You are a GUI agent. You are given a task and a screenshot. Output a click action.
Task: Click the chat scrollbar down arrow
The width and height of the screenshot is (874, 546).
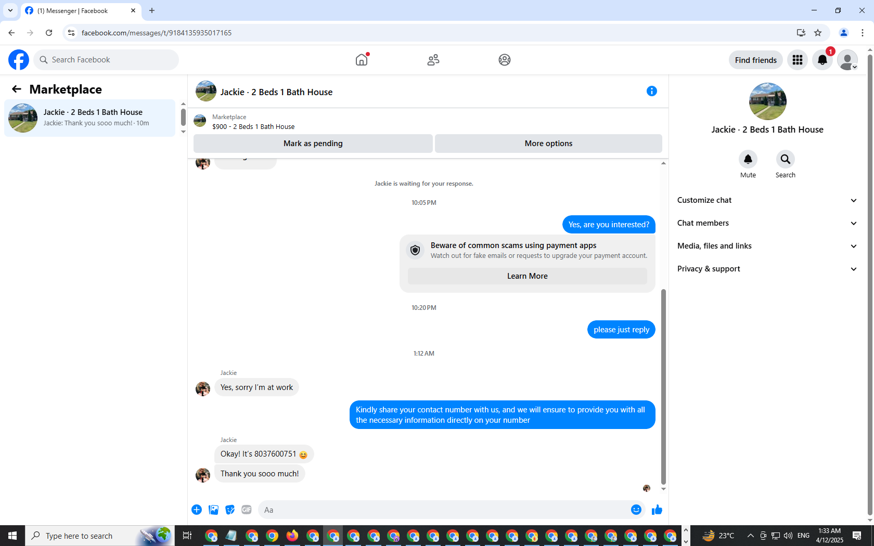point(663,489)
